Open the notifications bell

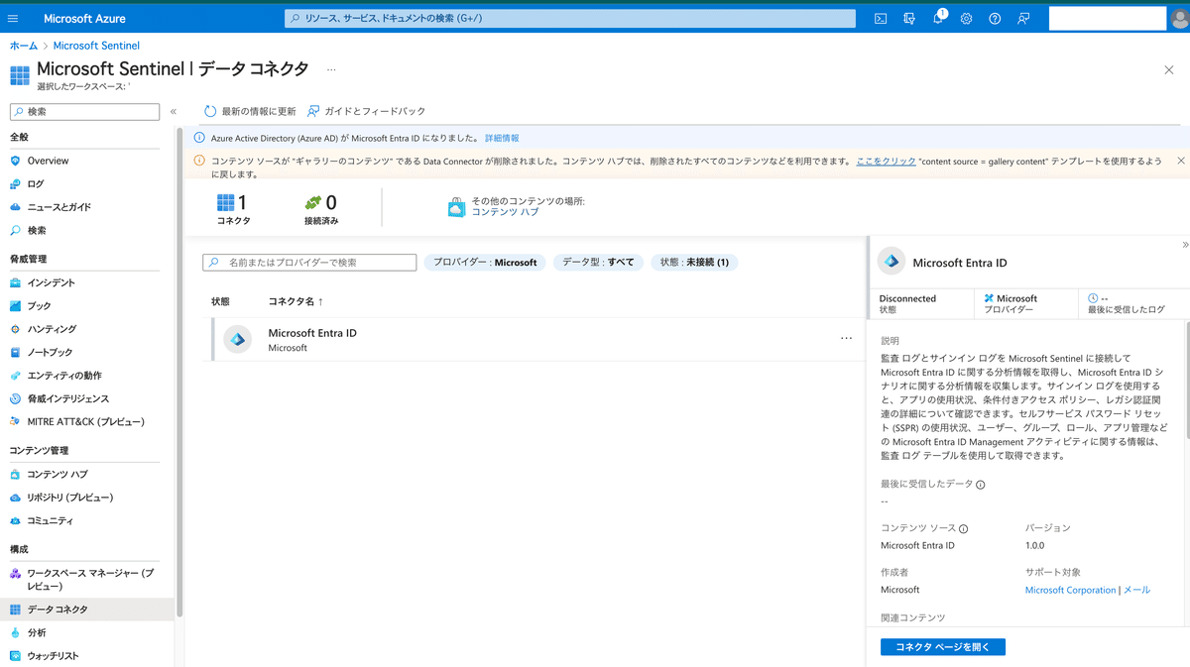tap(938, 19)
